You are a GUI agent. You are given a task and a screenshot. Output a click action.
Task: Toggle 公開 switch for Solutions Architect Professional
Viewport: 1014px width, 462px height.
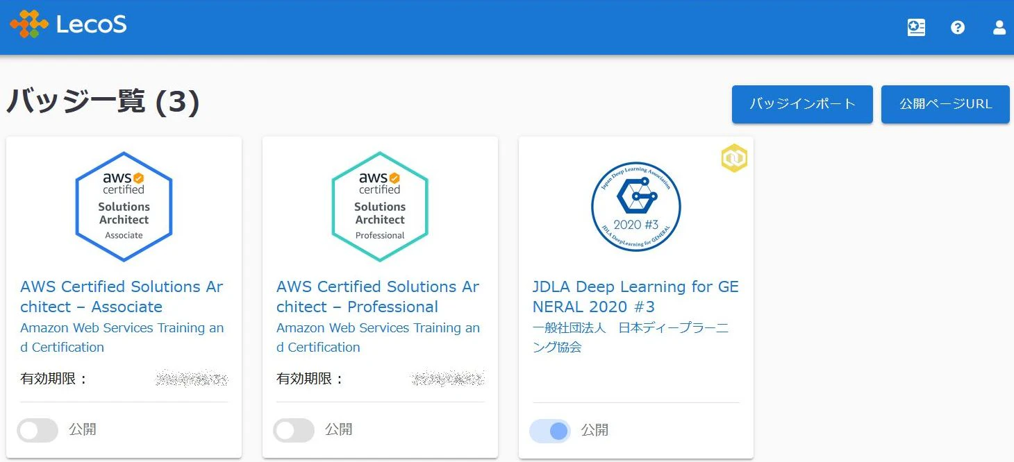pos(294,430)
